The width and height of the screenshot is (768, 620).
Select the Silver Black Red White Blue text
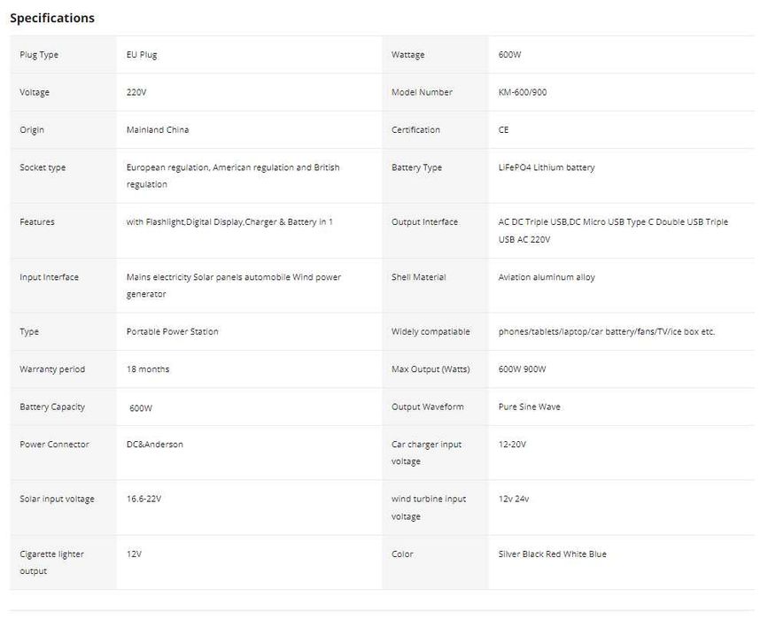(x=553, y=554)
